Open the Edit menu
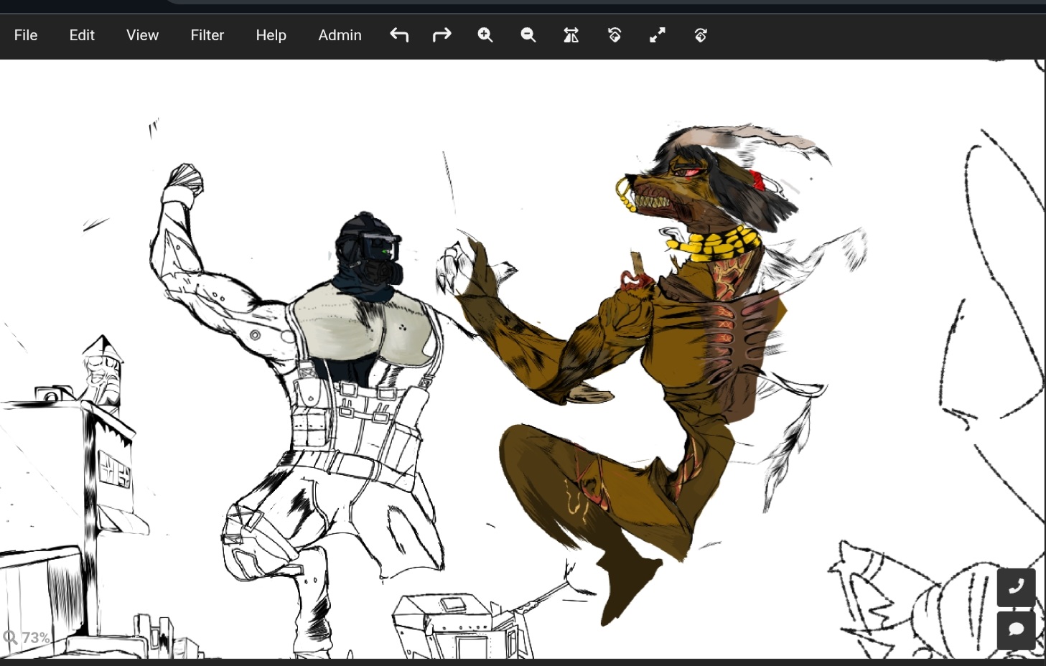The width and height of the screenshot is (1046, 666). [82, 35]
